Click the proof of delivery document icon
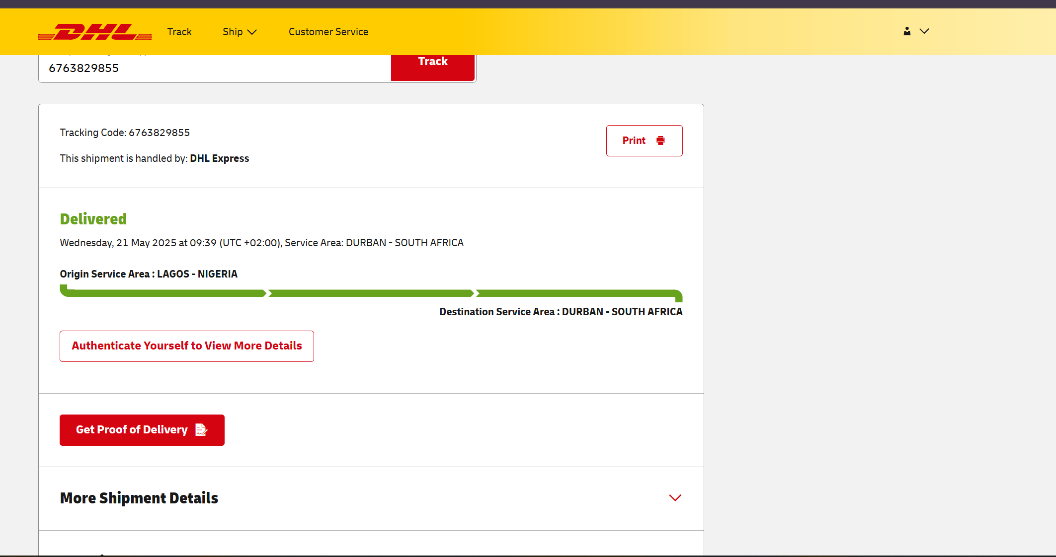 (201, 429)
